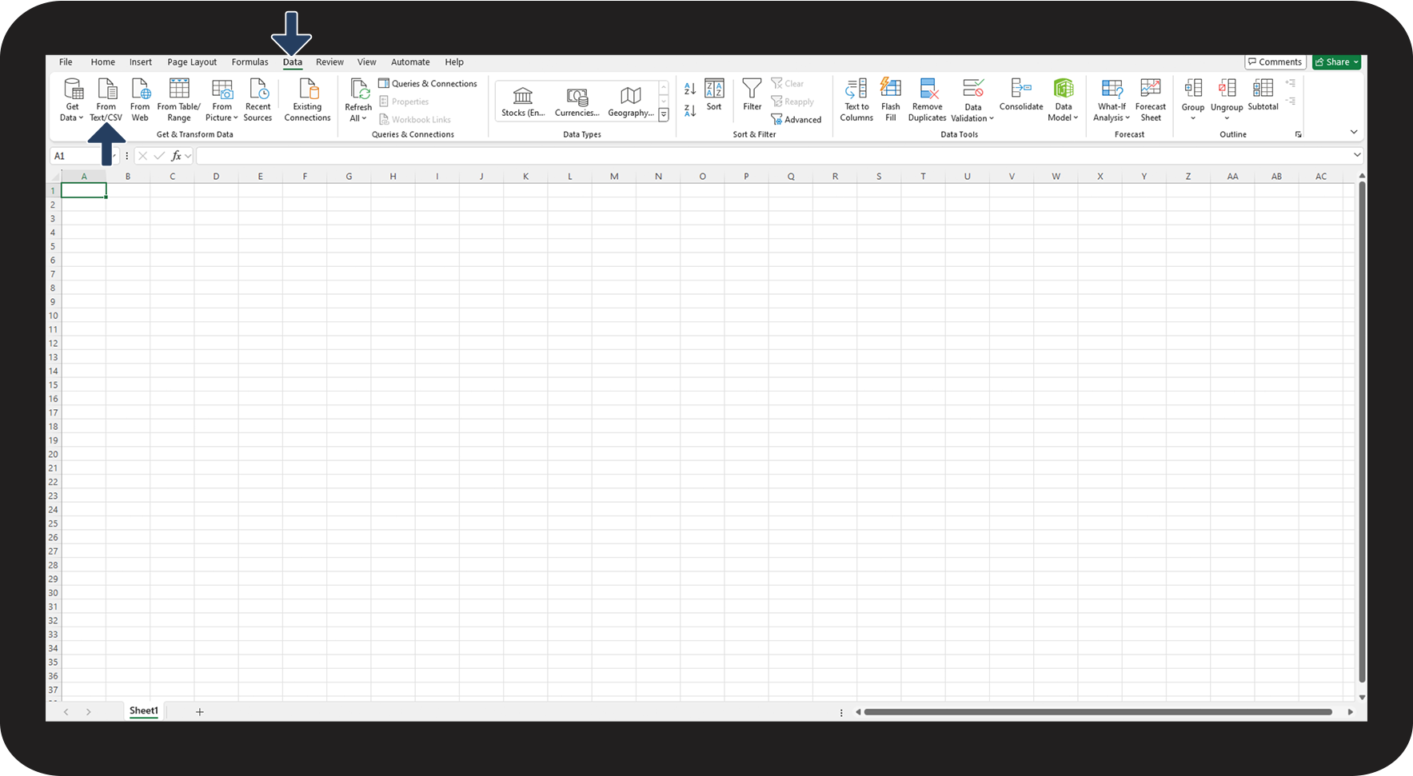Open the Automate tab

pyautogui.click(x=410, y=62)
